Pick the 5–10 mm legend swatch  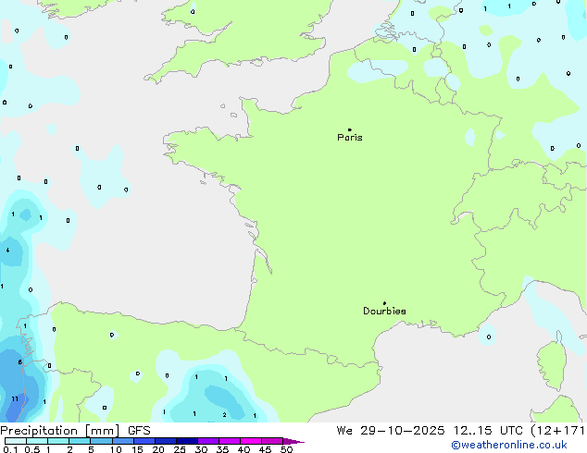(101, 441)
